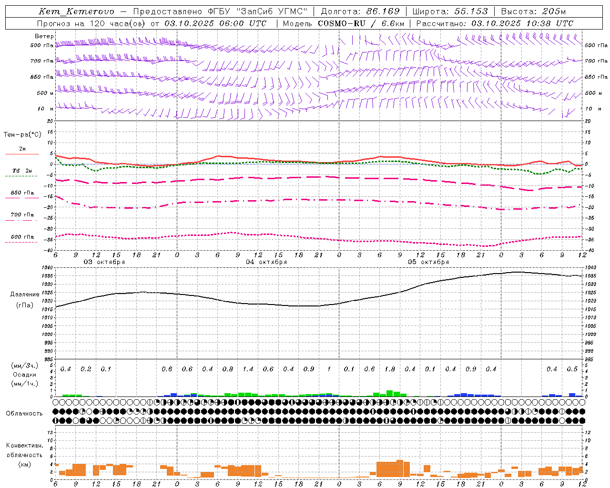610x488 pixels.
Task: Click the "0.5" precipitation value
Action: pyautogui.click(x=572, y=369)
